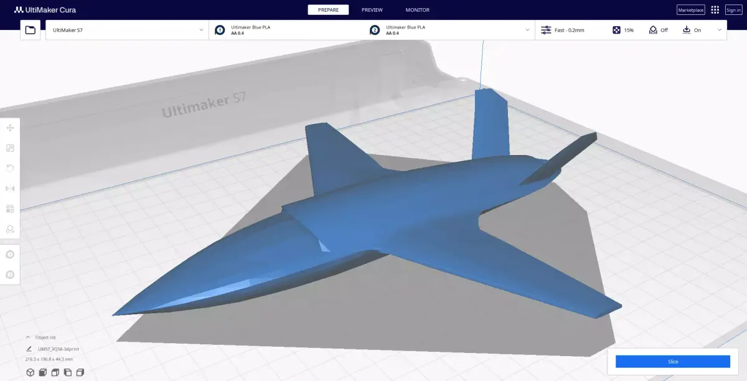Click the infill density icon

point(616,30)
